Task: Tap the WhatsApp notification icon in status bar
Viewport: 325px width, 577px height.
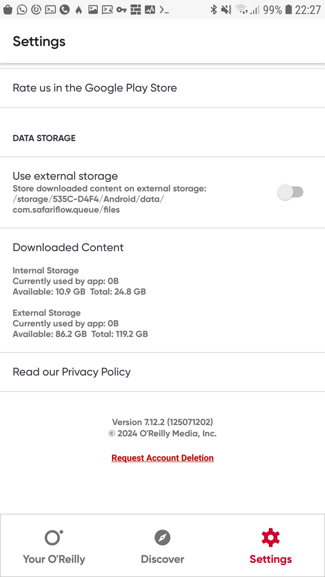Action: click(22, 9)
